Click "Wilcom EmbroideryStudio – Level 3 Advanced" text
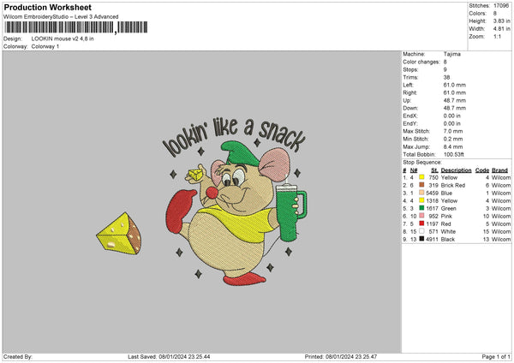Screen dimensions: 514x363 [x=61, y=17]
